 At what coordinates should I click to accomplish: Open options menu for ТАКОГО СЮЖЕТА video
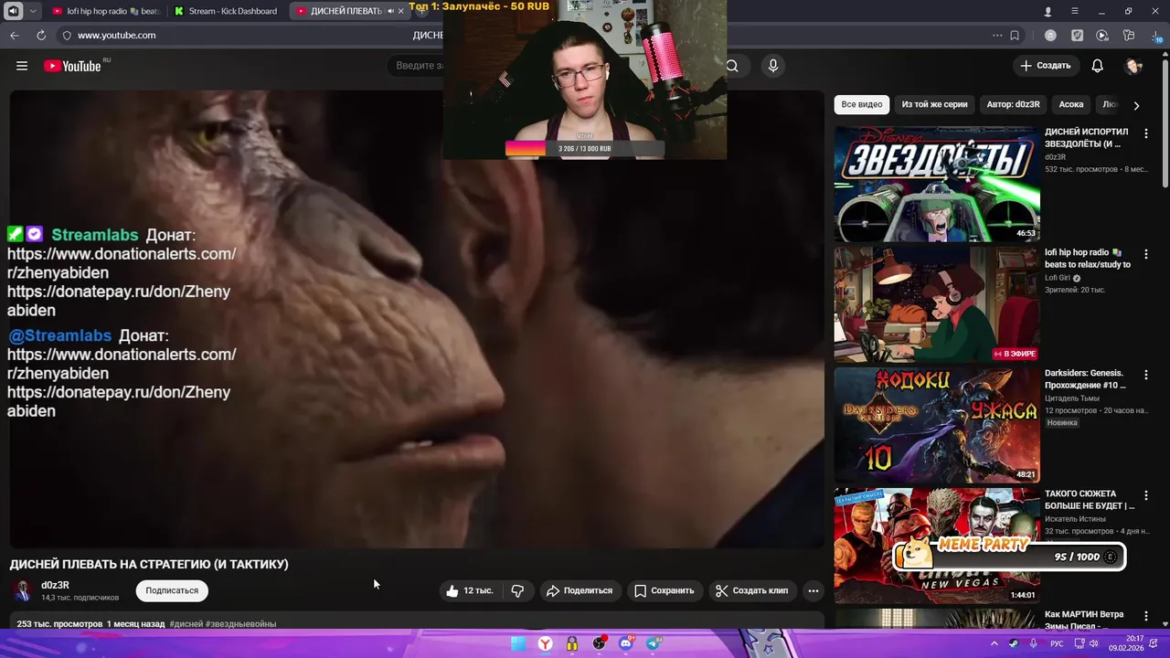point(1145,495)
